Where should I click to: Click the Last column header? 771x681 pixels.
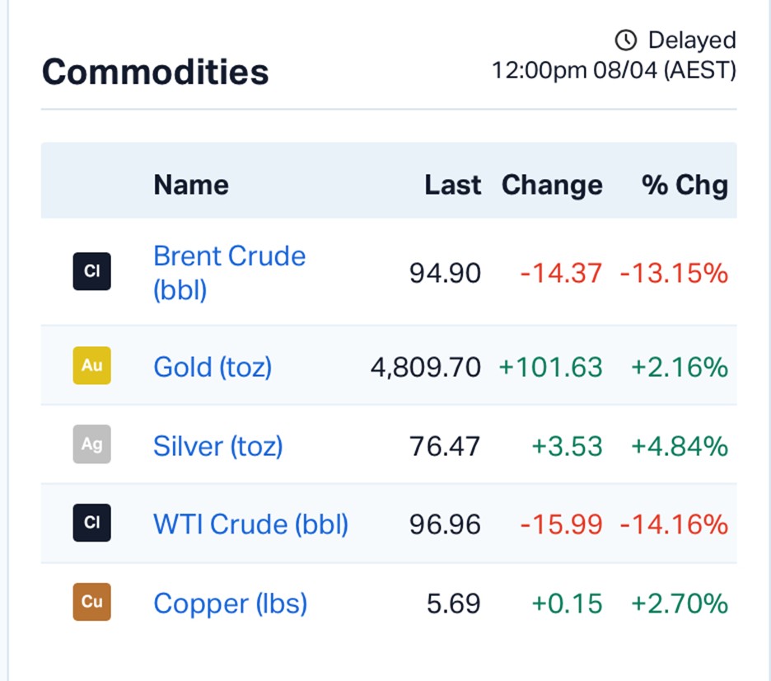(x=452, y=185)
